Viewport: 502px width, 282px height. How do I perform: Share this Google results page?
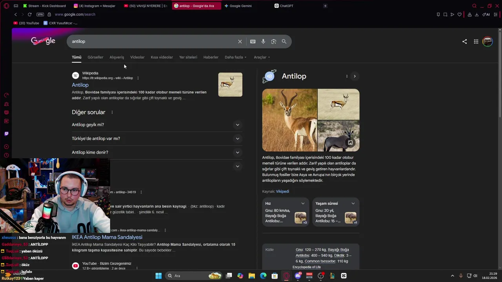coord(465,42)
